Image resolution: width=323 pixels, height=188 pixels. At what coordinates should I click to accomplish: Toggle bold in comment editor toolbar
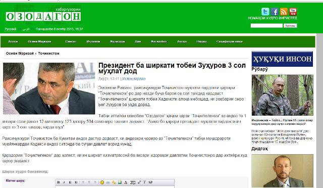pos(59,182)
